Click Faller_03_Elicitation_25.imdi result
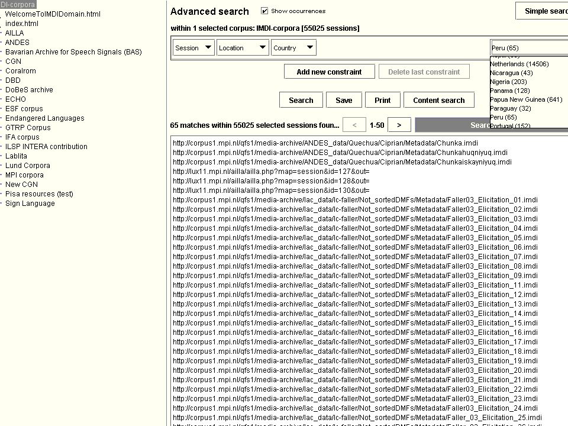The width and height of the screenshot is (568, 426). pos(357,417)
